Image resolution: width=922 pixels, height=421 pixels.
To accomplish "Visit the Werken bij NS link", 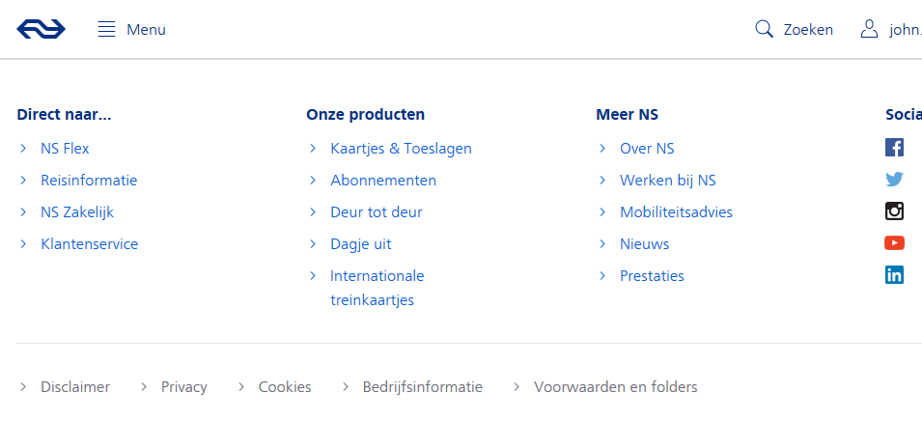I will point(668,180).
